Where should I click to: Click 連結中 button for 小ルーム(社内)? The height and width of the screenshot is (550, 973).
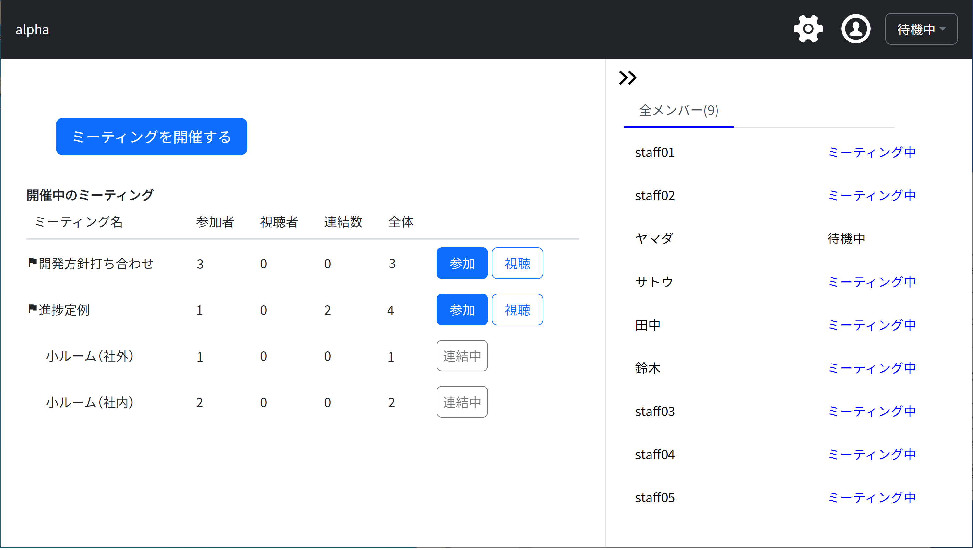(x=462, y=403)
